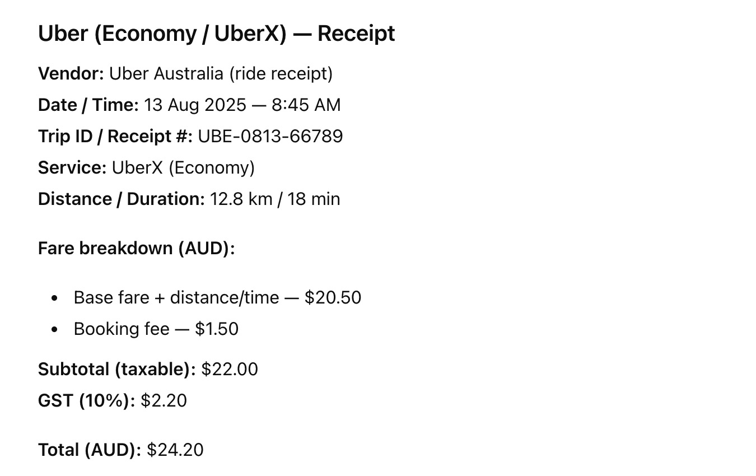Click the 12.8 km / 18 min value
Image resolution: width=756 pixels, height=476 pixels.
coord(274,199)
